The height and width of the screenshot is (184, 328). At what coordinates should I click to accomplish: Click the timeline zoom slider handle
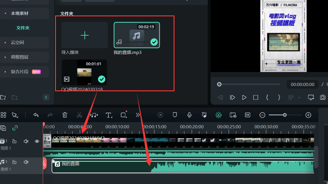285,115
